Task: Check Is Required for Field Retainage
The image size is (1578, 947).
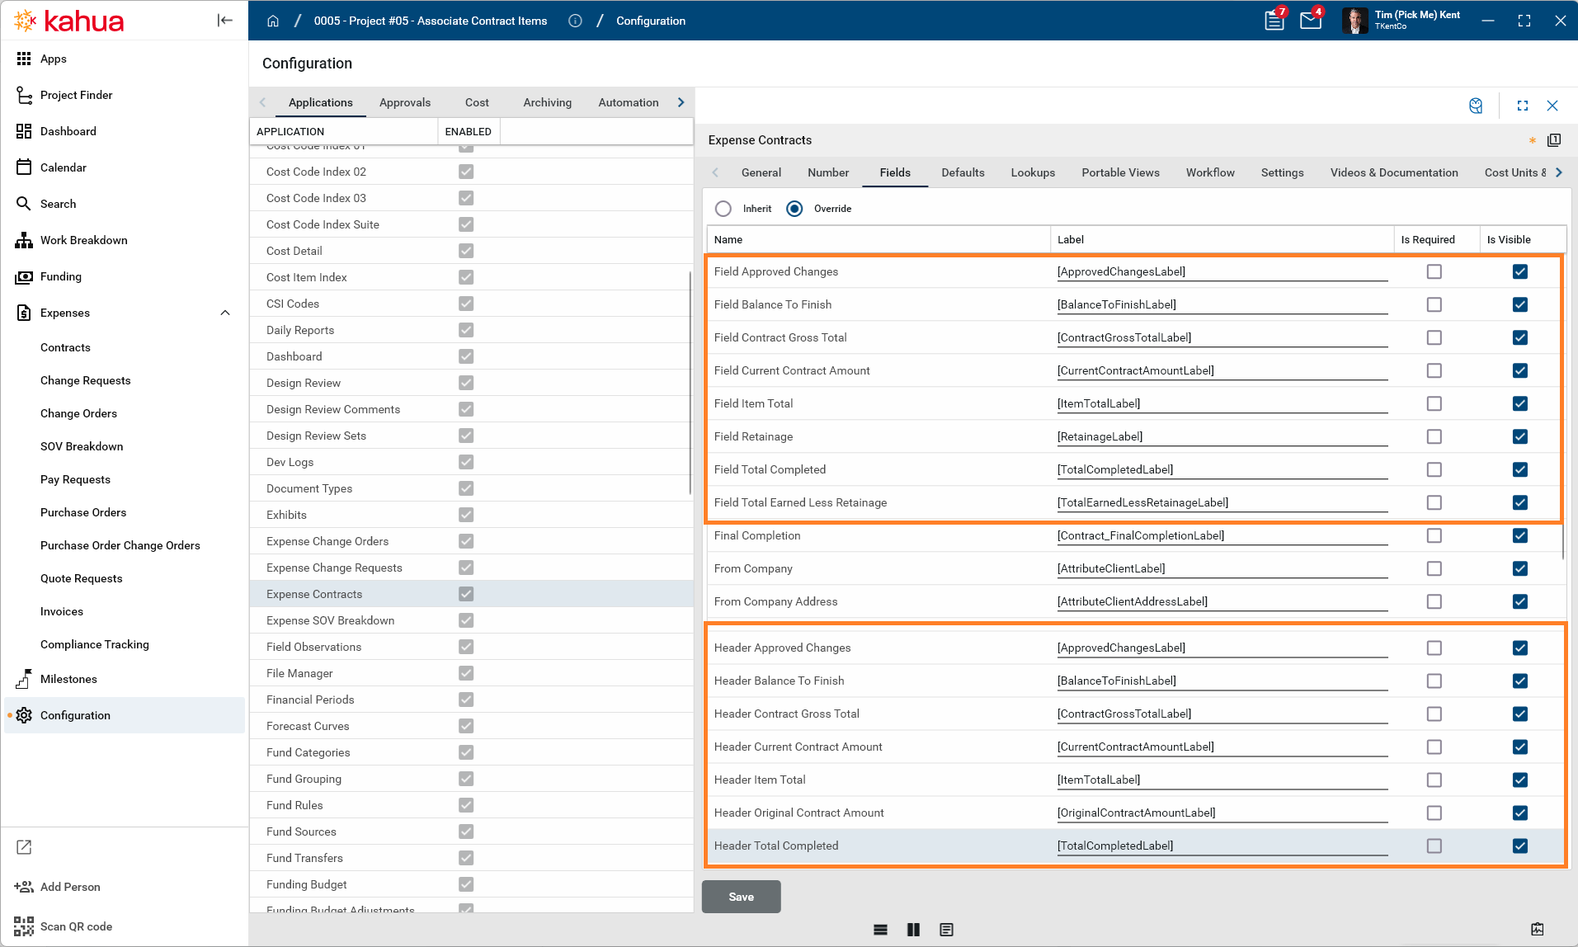Action: [1434, 436]
